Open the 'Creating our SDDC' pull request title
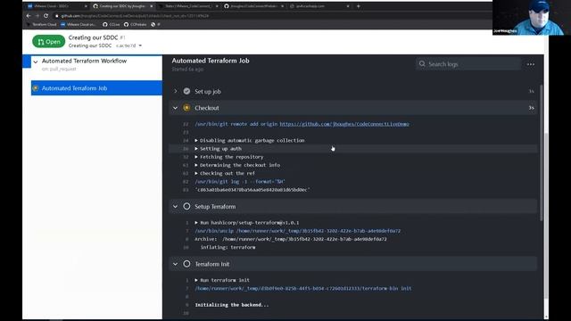571x321 pixels. coord(93,37)
